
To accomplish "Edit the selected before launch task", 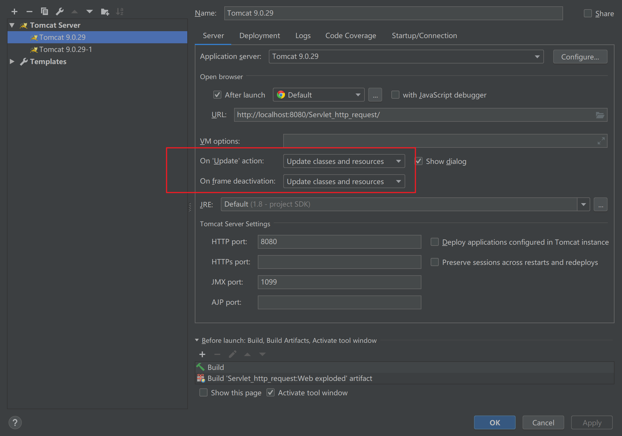I will [x=232, y=354].
